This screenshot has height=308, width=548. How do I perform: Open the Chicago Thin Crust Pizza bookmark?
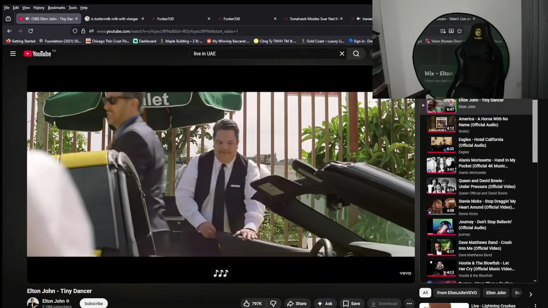107,41
